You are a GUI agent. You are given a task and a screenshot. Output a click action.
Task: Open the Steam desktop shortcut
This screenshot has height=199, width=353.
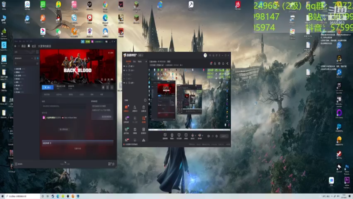[339, 155]
